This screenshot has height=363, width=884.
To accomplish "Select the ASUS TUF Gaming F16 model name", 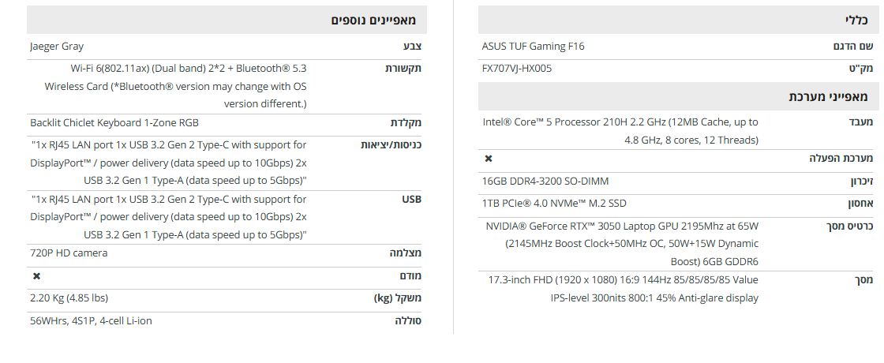I will tap(533, 47).
